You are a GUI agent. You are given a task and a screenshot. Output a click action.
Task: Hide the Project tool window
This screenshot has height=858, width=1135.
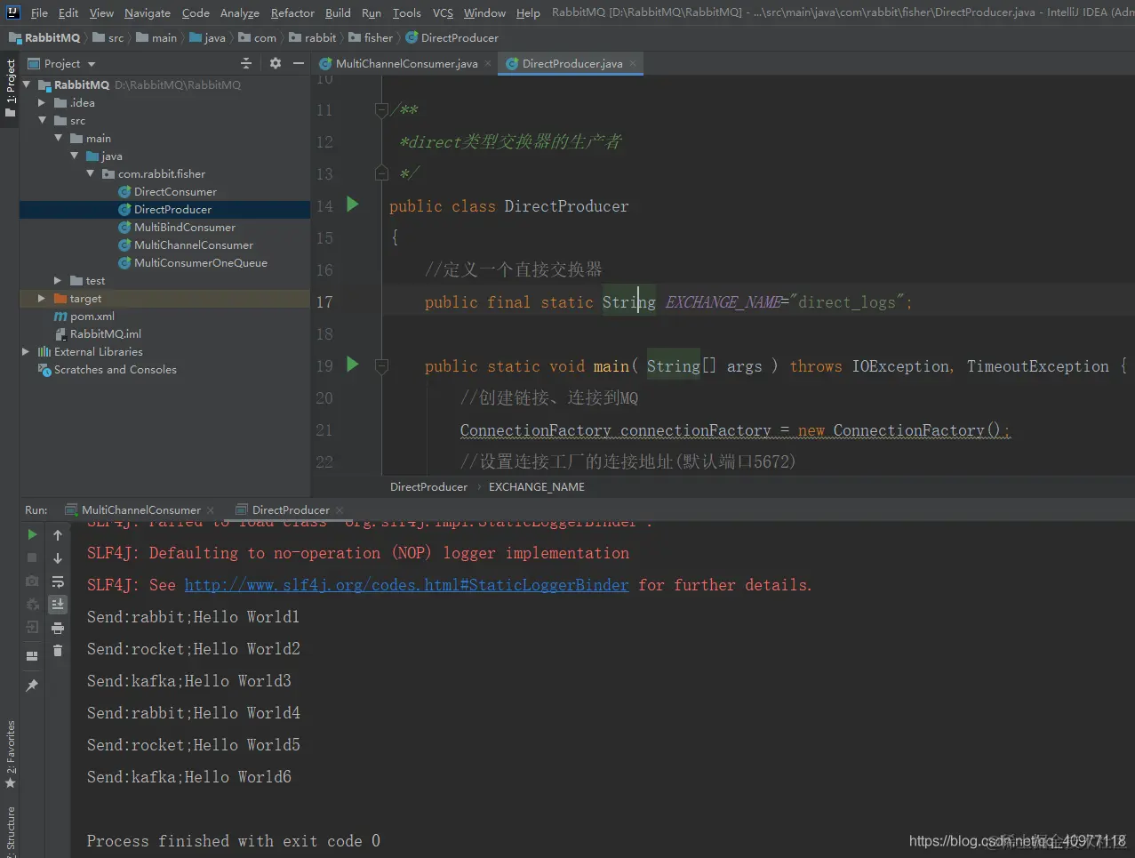[299, 63]
